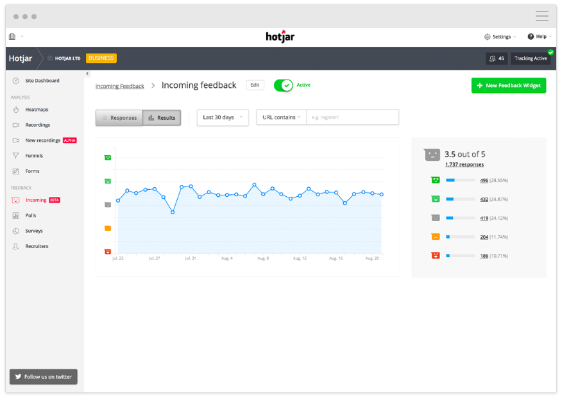The height and width of the screenshot is (402, 562).
Task: Click the red face on chart axis
Action: coord(108,252)
